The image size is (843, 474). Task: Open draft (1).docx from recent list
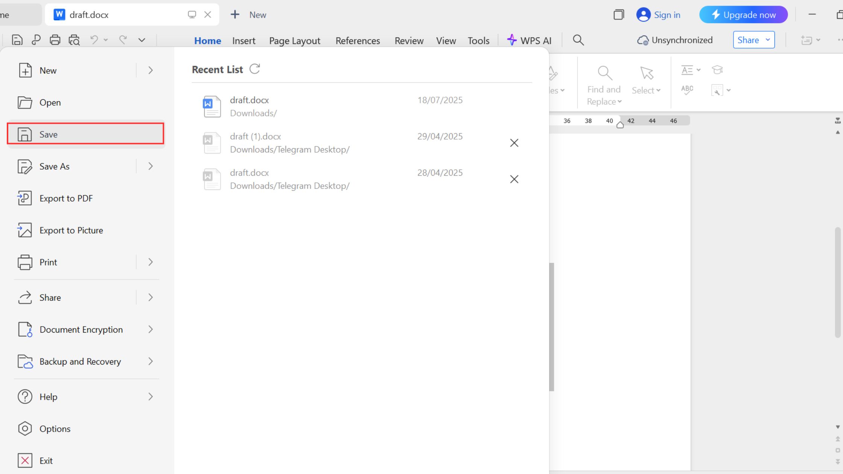tap(362, 143)
